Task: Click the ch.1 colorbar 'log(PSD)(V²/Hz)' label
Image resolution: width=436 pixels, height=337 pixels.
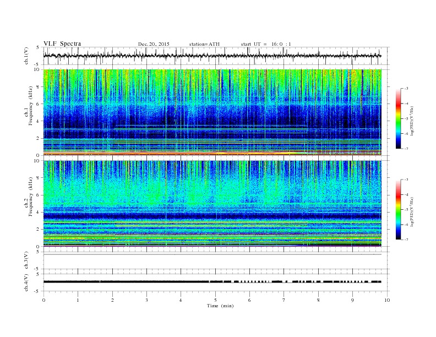Action: coord(412,121)
